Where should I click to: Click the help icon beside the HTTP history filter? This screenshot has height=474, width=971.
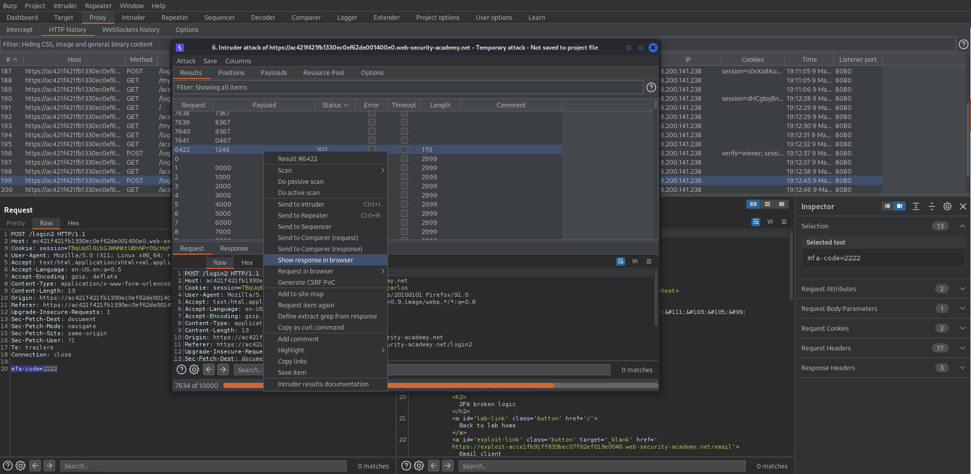(963, 44)
